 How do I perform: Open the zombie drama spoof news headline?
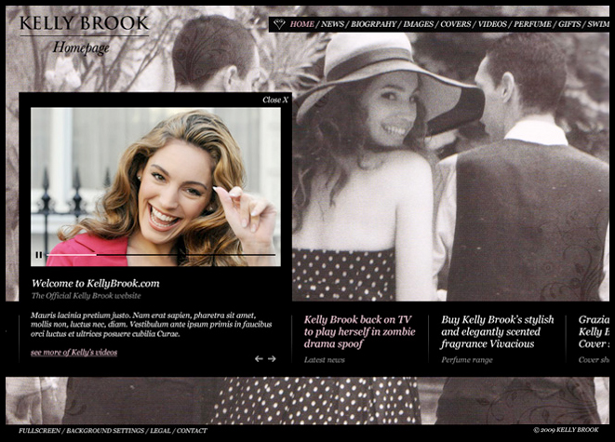pos(359,332)
